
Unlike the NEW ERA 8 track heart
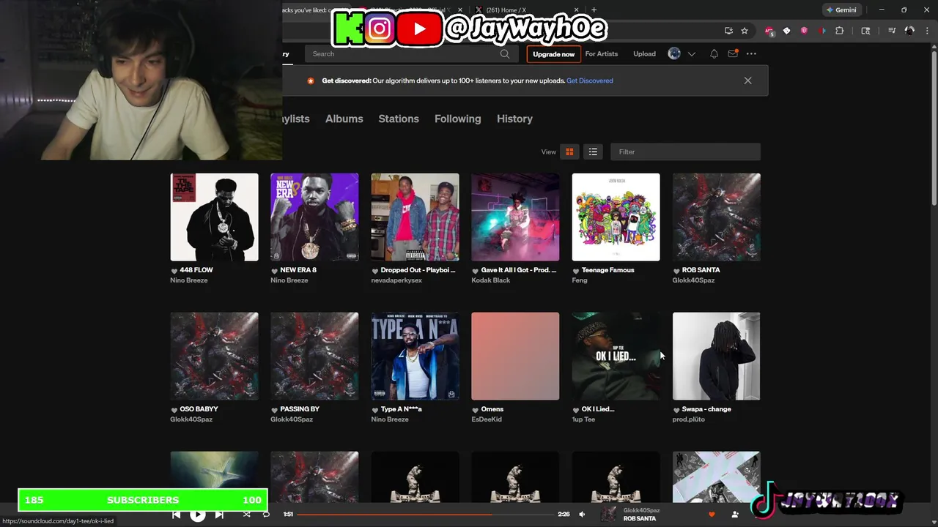click(275, 270)
